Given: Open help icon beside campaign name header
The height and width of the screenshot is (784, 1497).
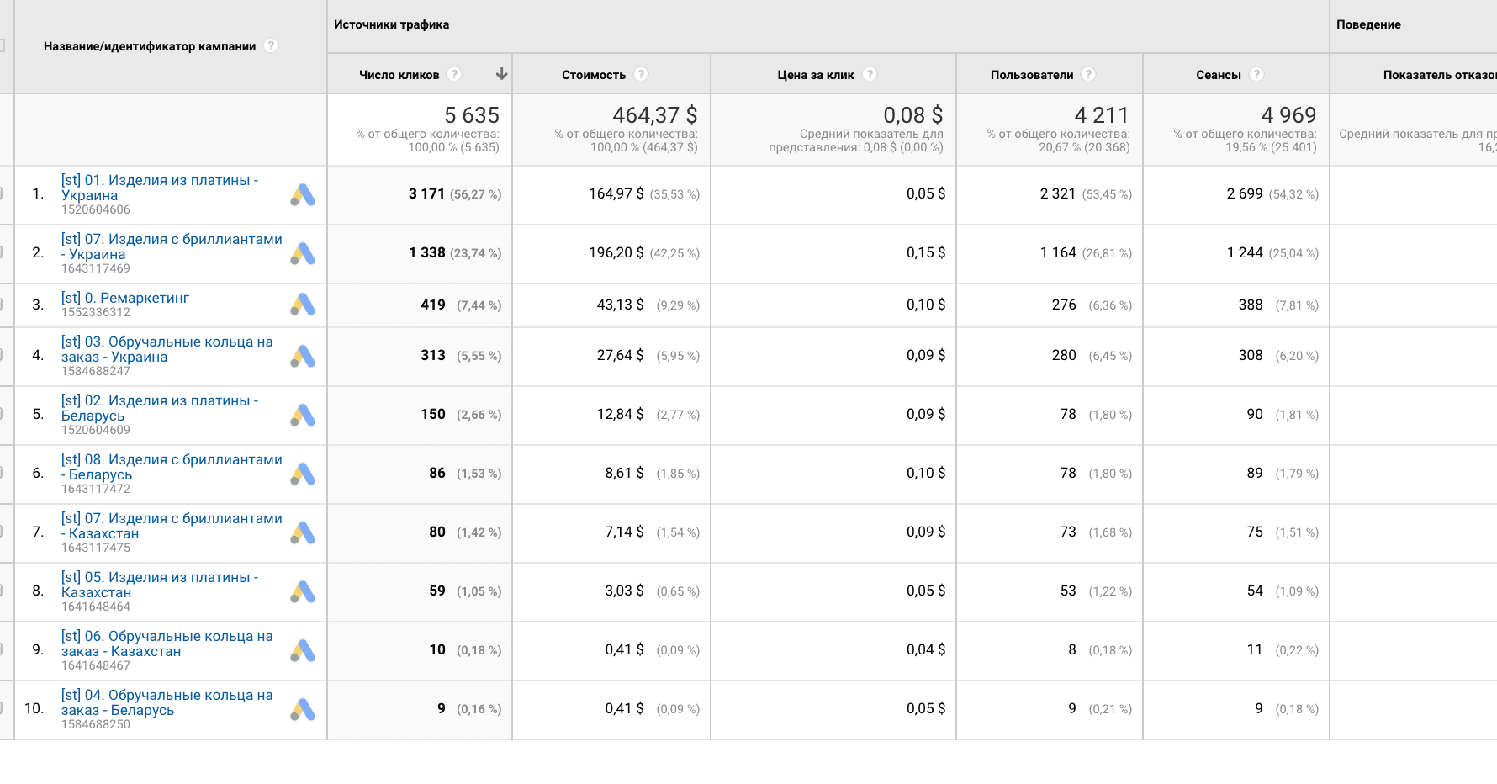Looking at the screenshot, I should [x=271, y=46].
